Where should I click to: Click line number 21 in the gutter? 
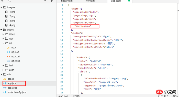pos(62,75)
